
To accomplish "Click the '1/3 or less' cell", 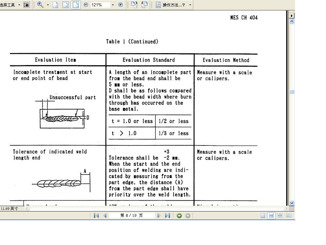I will 174,133.
